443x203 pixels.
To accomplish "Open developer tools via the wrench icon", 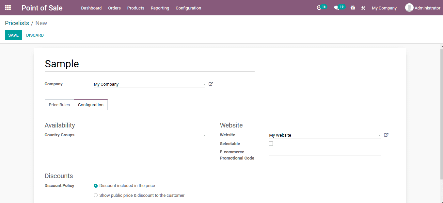I will coord(363,8).
